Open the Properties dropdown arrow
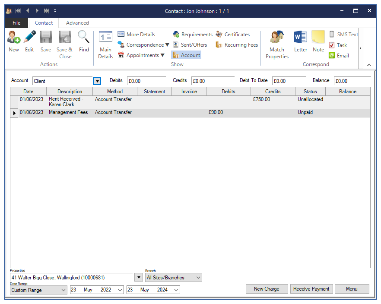381x304 pixels. click(139, 278)
